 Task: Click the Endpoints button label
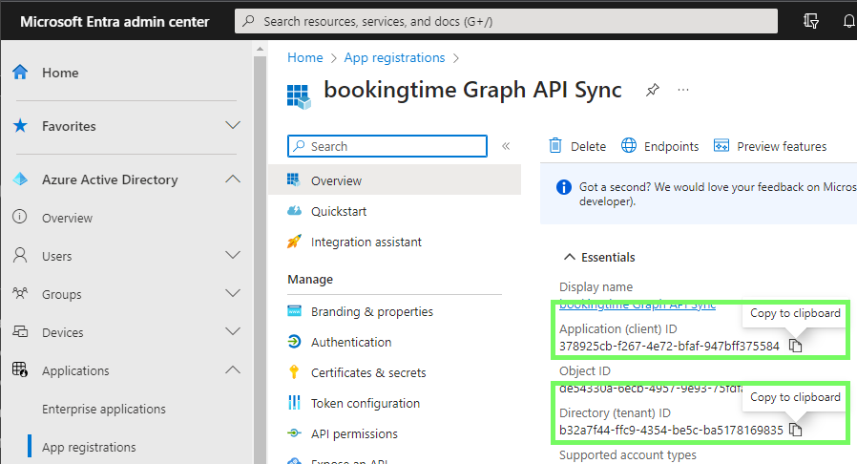671,146
